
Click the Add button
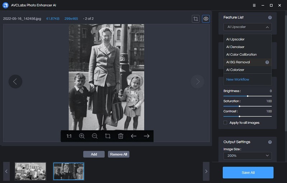(94, 154)
